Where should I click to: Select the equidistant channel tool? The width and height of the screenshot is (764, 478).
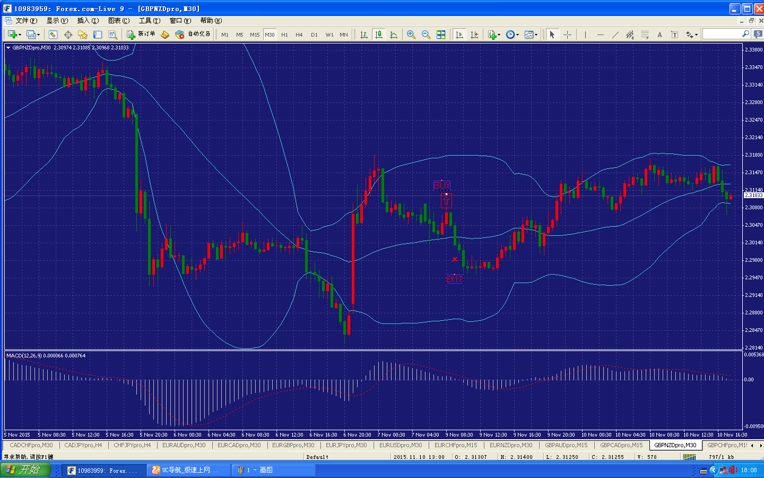[x=630, y=35]
